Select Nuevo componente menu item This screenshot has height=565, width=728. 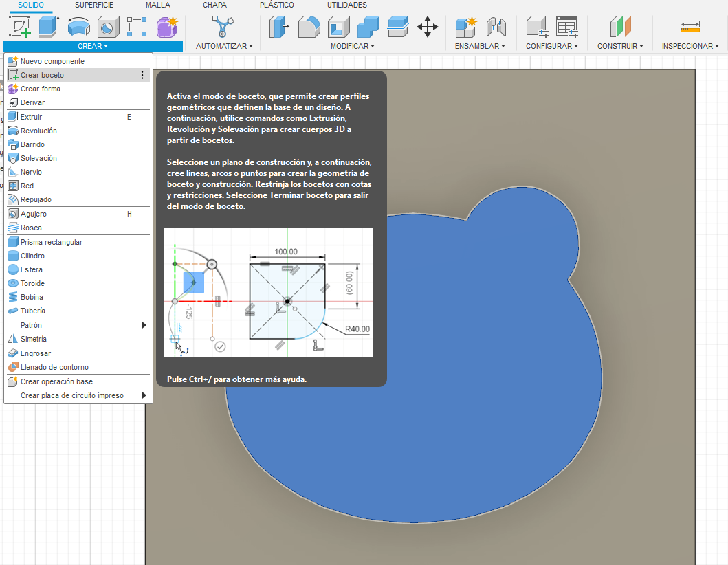(78, 61)
